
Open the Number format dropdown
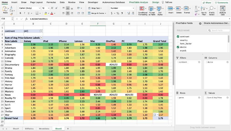tap(133, 8)
